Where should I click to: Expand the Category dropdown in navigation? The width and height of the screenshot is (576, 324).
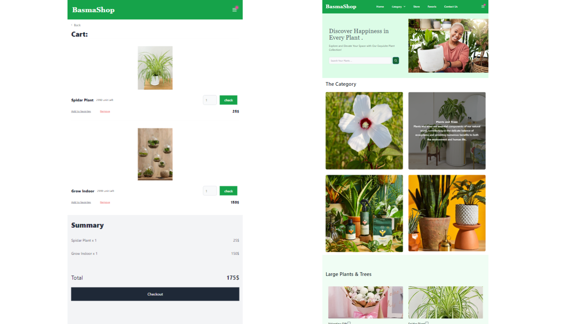click(x=397, y=7)
